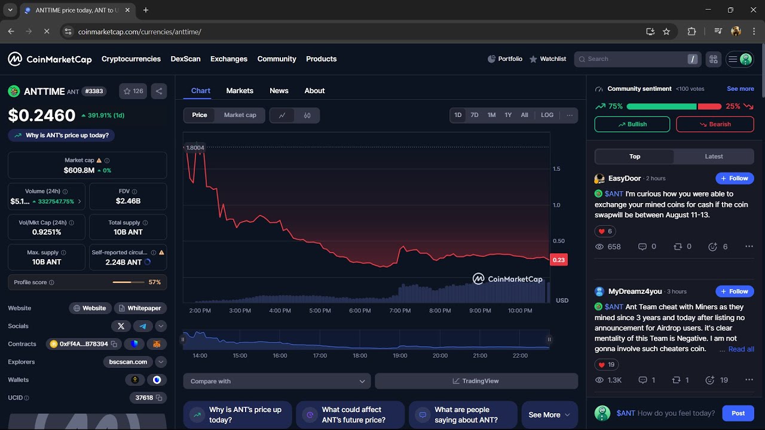
Task: Show Latest community posts
Action: pyautogui.click(x=714, y=156)
